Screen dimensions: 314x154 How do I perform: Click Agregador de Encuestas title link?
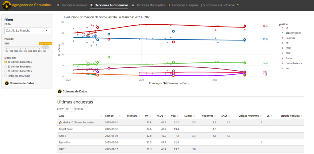pyautogui.click(x=31, y=5)
